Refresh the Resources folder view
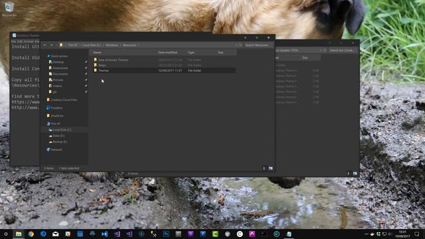 click(x=240, y=45)
